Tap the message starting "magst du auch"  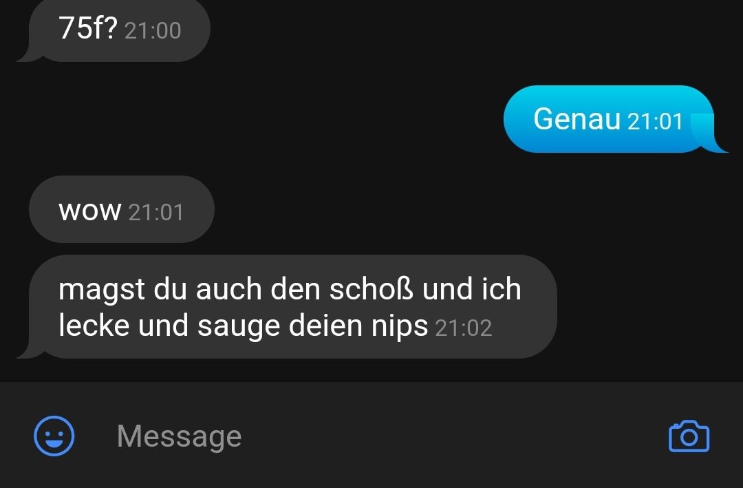[x=287, y=306]
